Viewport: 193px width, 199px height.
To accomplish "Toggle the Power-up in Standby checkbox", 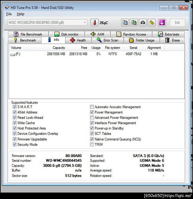I will point(92,128).
